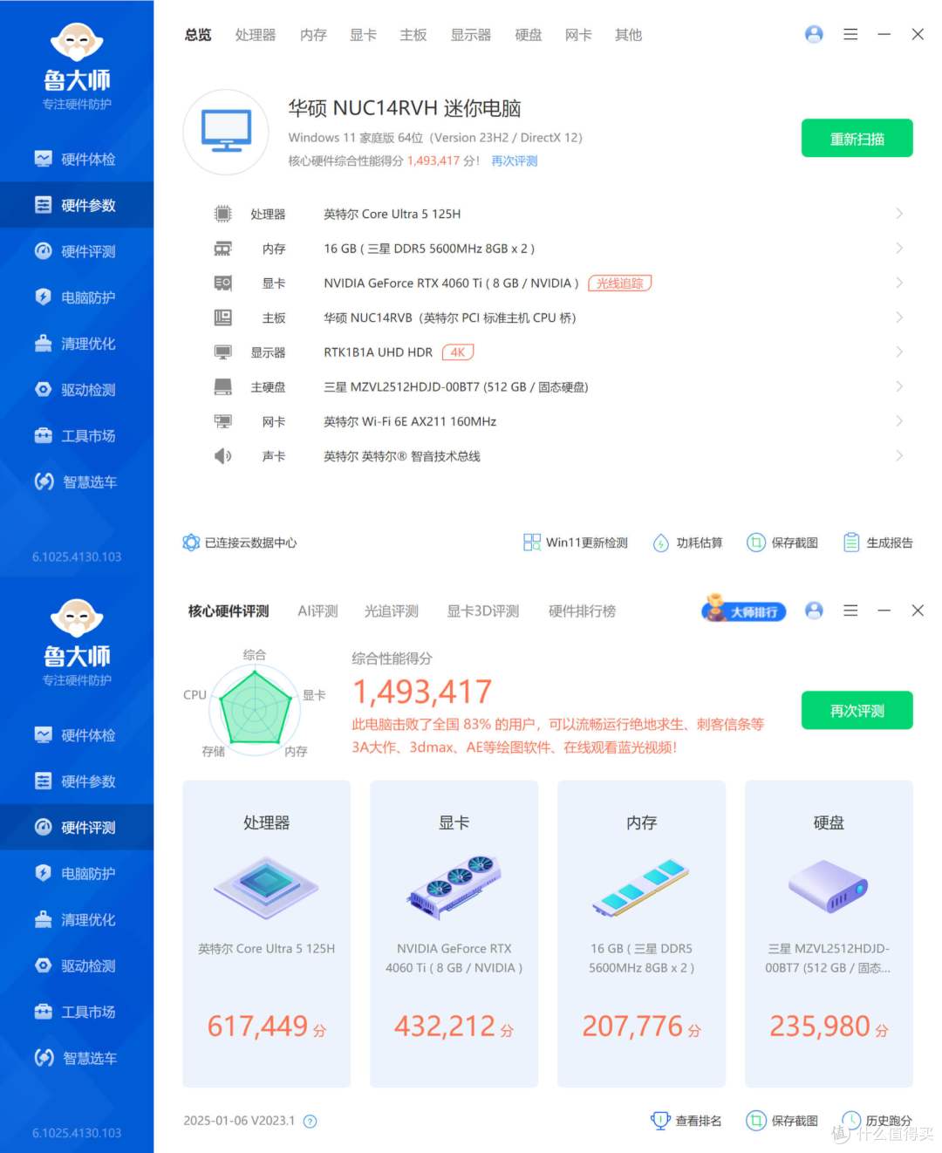Switch to the 主板 tab in top bar
The width and height of the screenshot is (942, 1153).
[413, 35]
